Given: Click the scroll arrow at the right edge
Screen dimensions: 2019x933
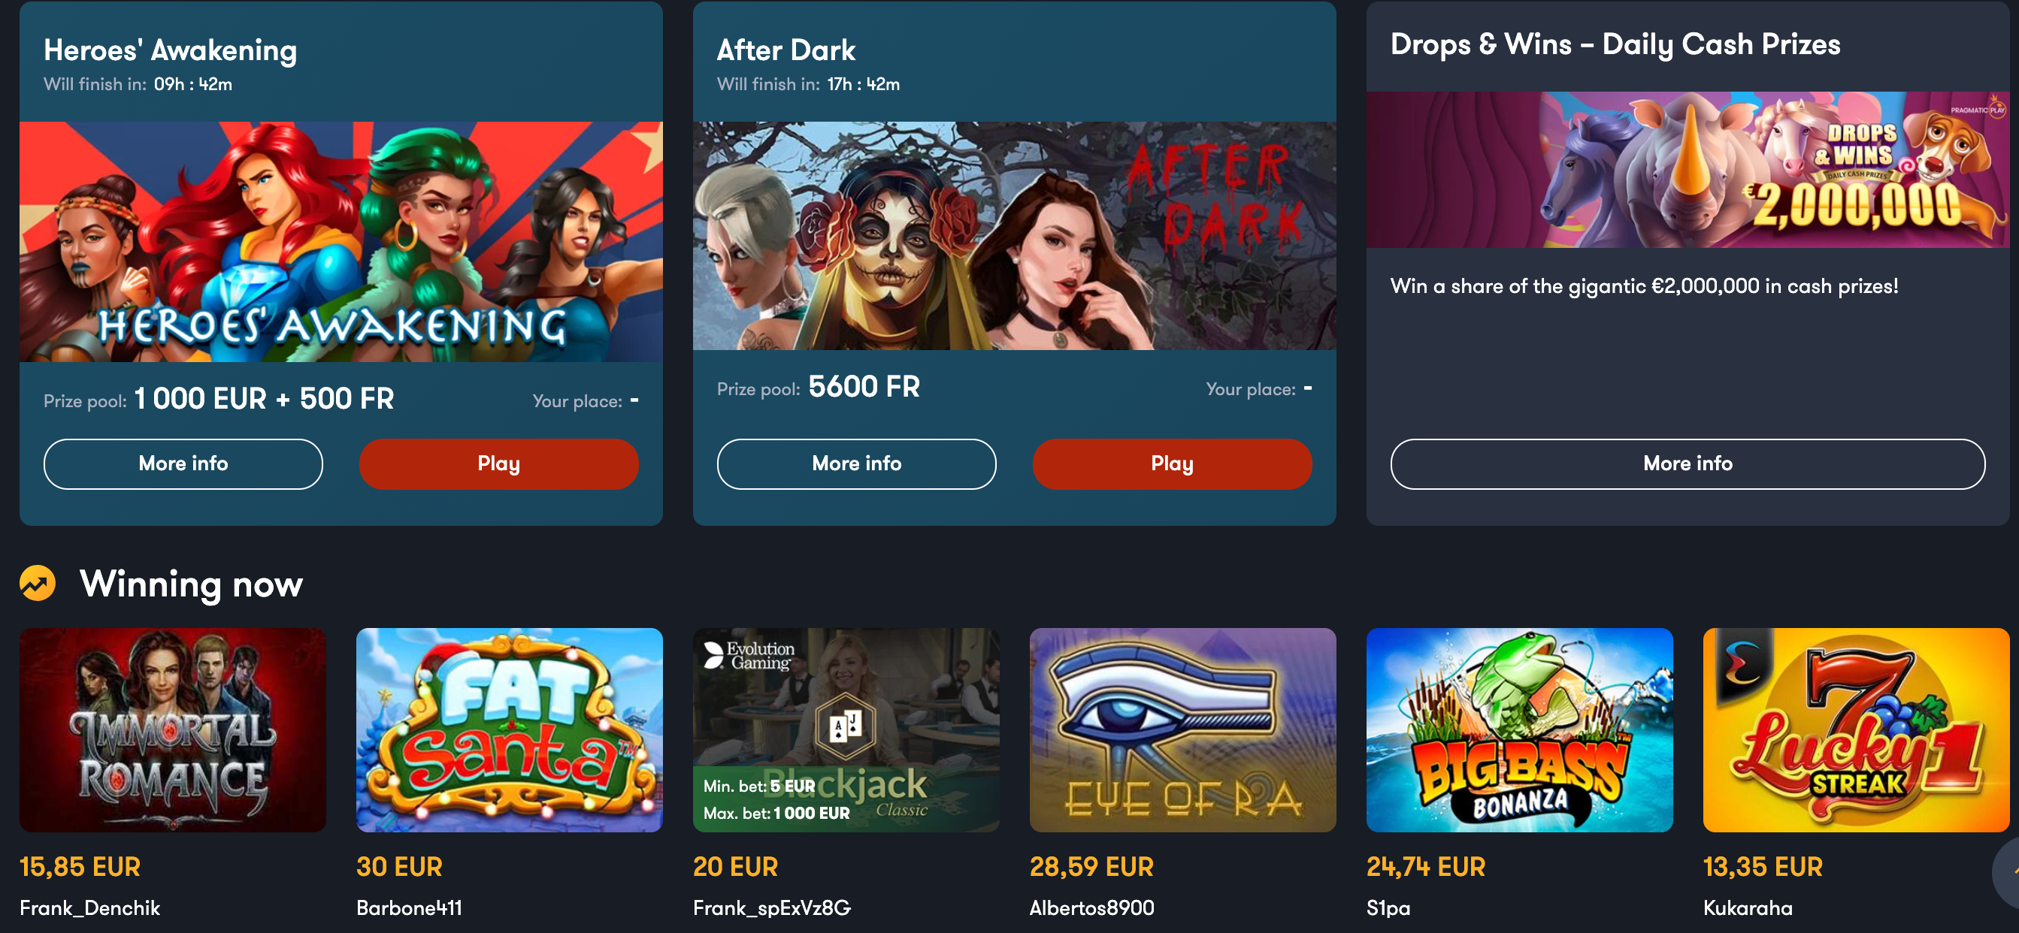Looking at the screenshot, I should point(2006,871).
